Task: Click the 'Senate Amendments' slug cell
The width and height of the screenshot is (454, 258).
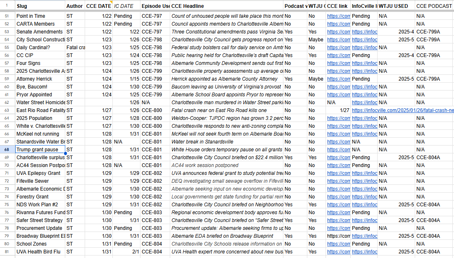Action: tap(39, 31)
